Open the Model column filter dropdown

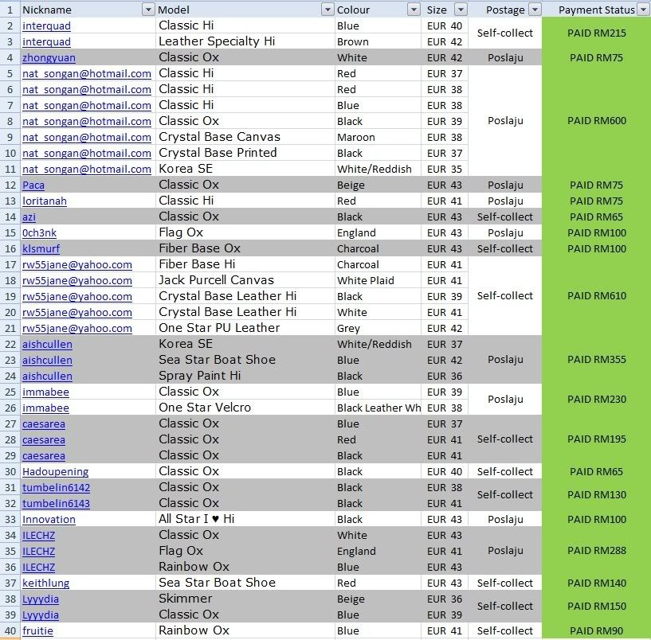tap(327, 10)
